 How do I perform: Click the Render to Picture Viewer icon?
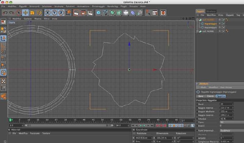[83, 13]
